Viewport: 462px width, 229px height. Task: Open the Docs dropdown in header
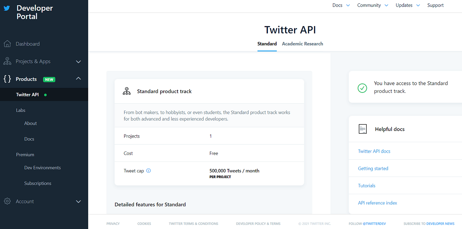341,5
